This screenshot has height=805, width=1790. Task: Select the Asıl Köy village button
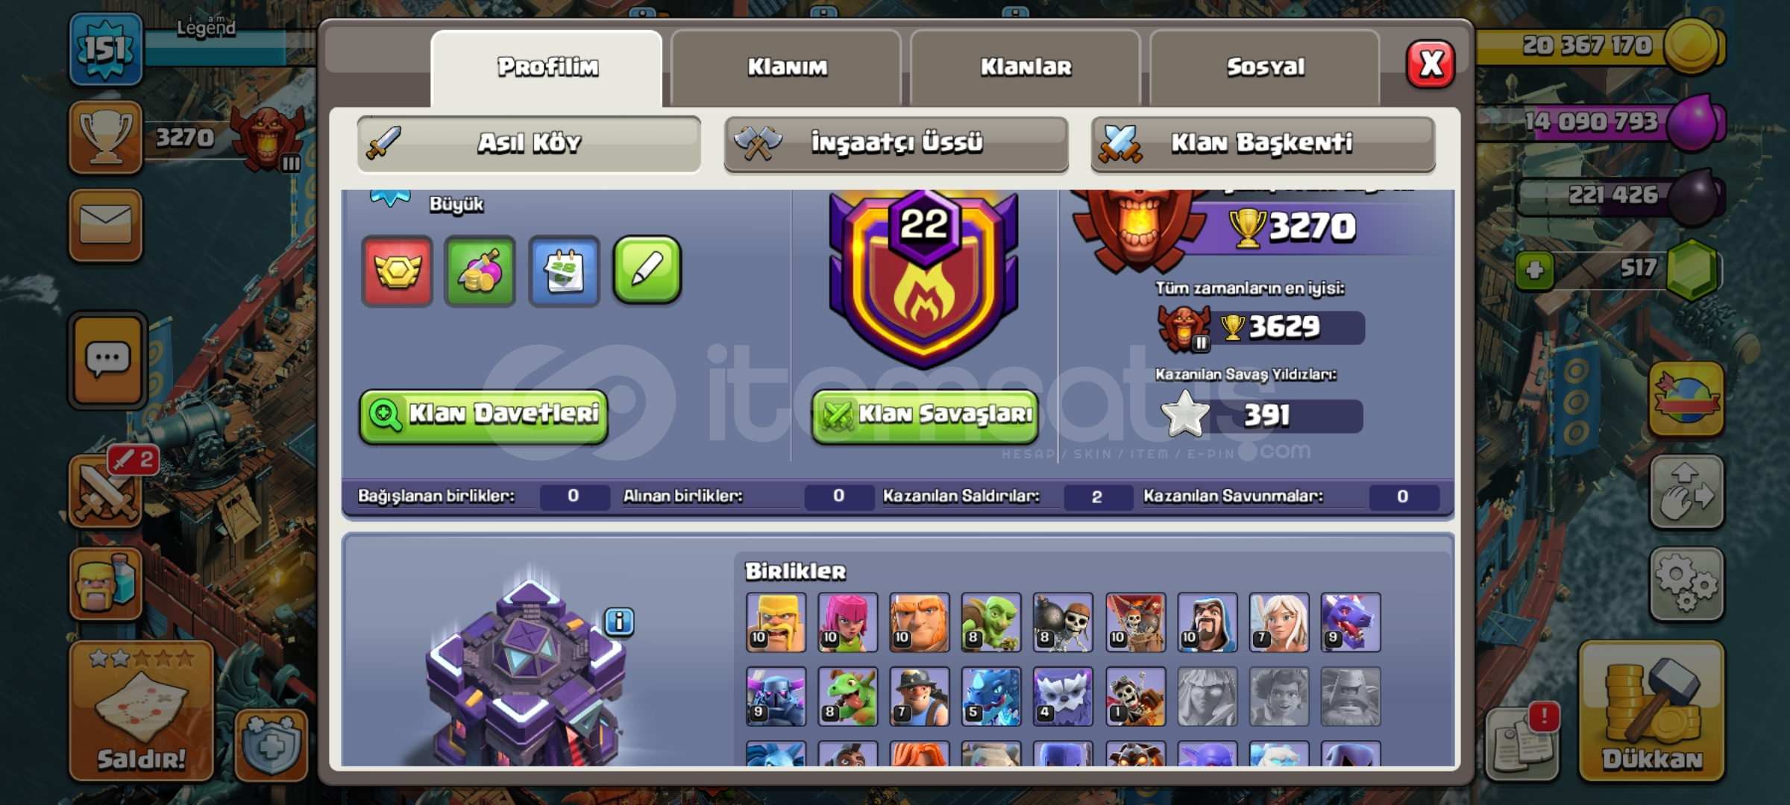coord(529,143)
